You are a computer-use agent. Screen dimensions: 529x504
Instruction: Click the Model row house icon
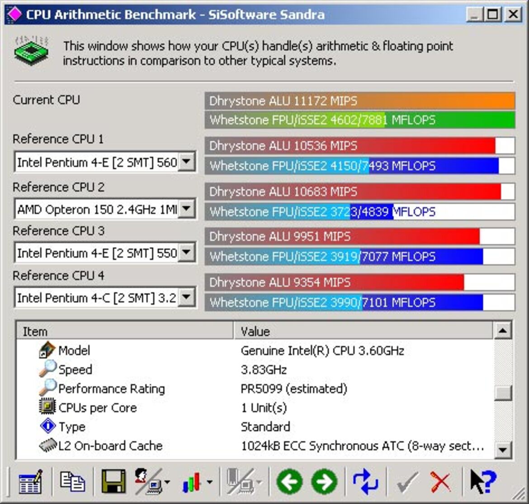tap(47, 350)
